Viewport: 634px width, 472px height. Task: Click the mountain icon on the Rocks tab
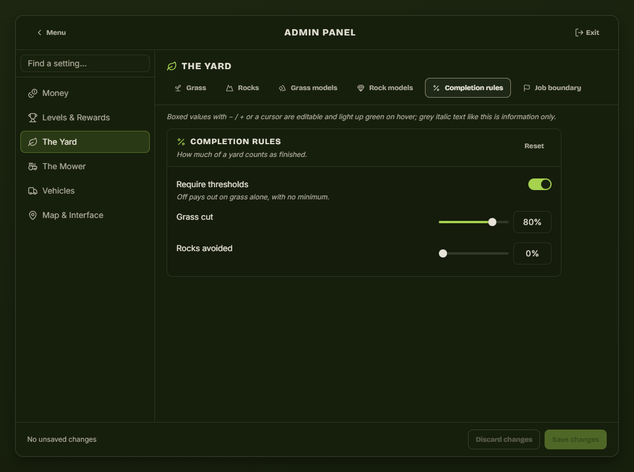click(230, 88)
